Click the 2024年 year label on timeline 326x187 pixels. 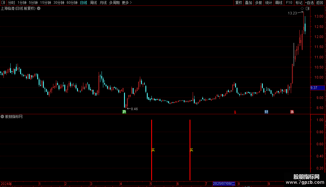coord(6,184)
